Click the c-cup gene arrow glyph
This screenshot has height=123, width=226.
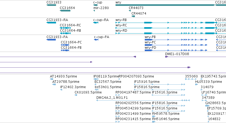click(x=95, y=5)
